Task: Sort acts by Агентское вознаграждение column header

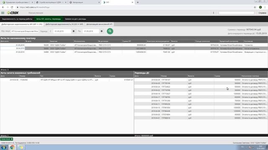Action: click(158, 41)
